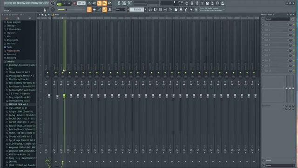Toggle the loop recording icon
The image size is (298, 168).
click(110, 3)
